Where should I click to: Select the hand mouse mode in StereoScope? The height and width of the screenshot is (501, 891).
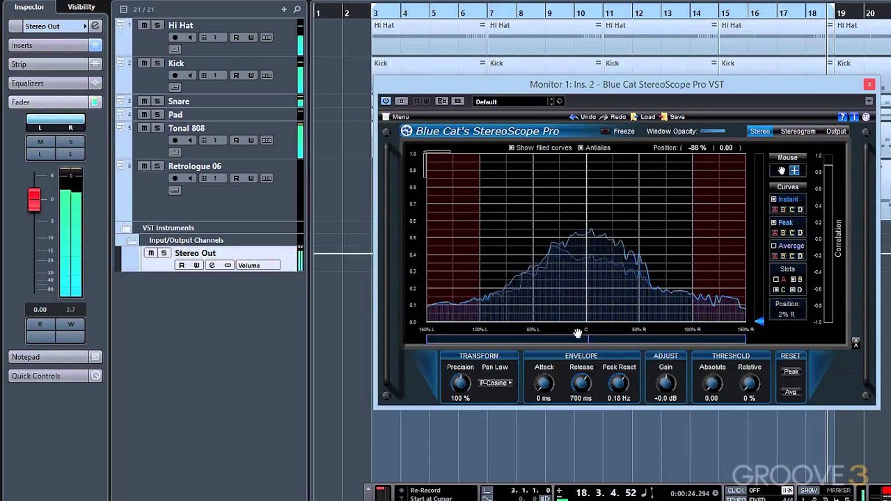click(x=782, y=170)
